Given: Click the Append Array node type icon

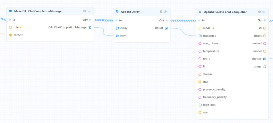Looking at the screenshot, I should coord(117,12).
